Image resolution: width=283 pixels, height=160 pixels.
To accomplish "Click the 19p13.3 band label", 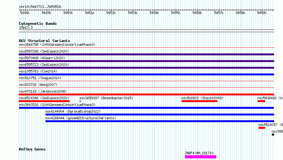I will [26, 27].
